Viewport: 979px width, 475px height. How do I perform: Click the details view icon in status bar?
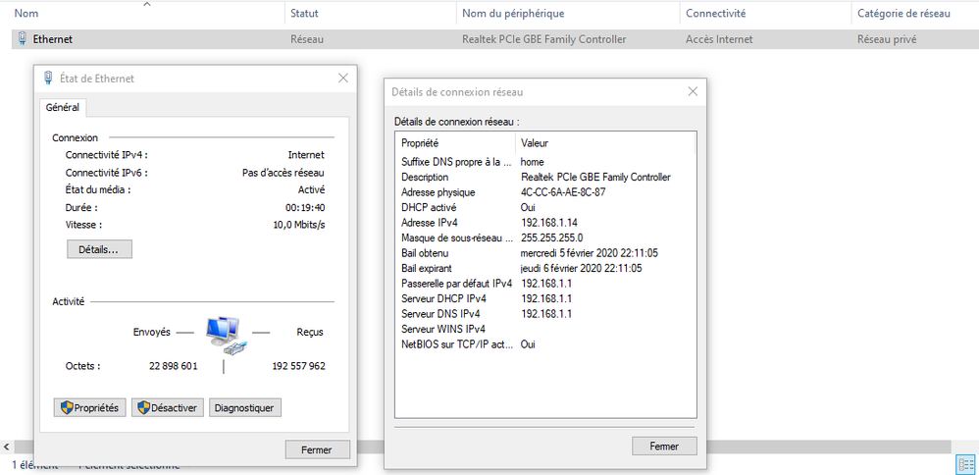tap(964, 464)
